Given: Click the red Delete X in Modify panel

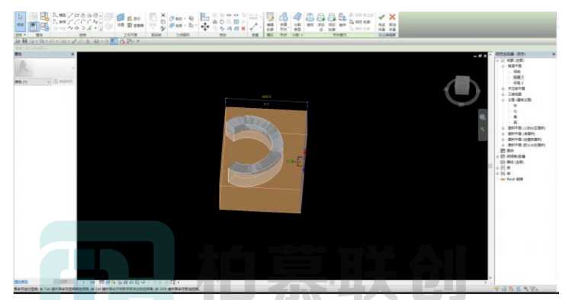Looking at the screenshot, I should pyautogui.click(x=243, y=28).
